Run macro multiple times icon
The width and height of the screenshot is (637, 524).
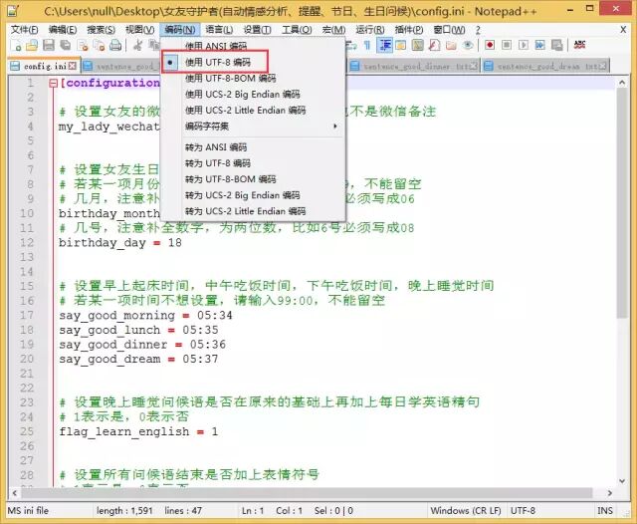click(539, 45)
